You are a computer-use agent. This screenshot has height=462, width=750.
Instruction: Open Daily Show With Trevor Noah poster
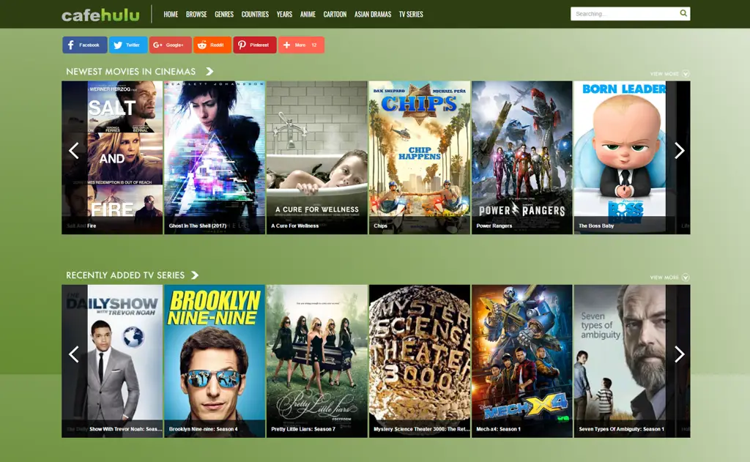coord(112,361)
